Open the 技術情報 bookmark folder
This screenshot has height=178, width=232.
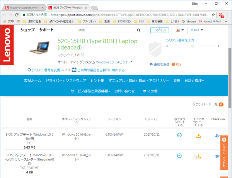(155, 21)
